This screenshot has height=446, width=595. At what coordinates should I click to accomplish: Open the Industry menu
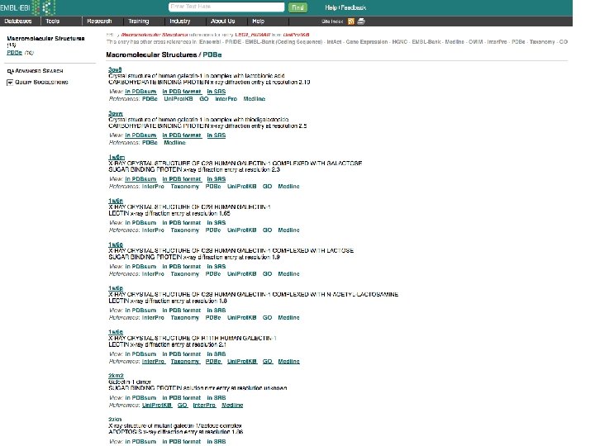pyautogui.click(x=180, y=21)
